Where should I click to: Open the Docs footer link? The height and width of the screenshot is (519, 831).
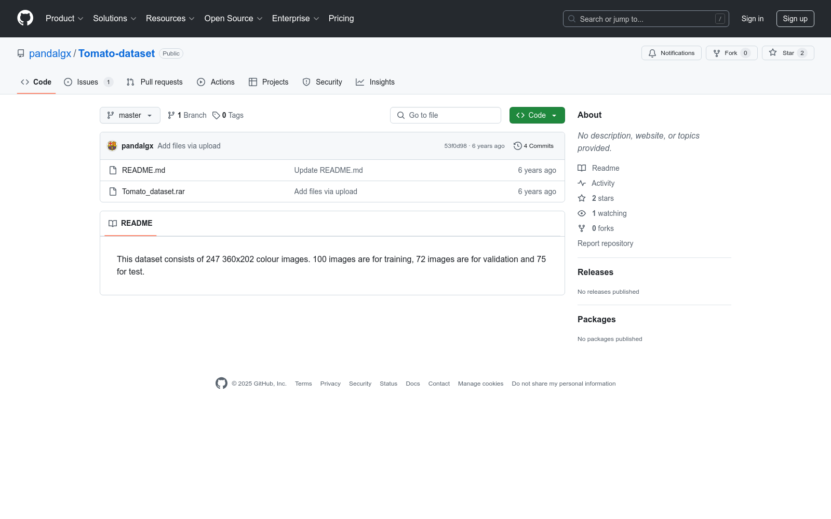click(x=413, y=384)
